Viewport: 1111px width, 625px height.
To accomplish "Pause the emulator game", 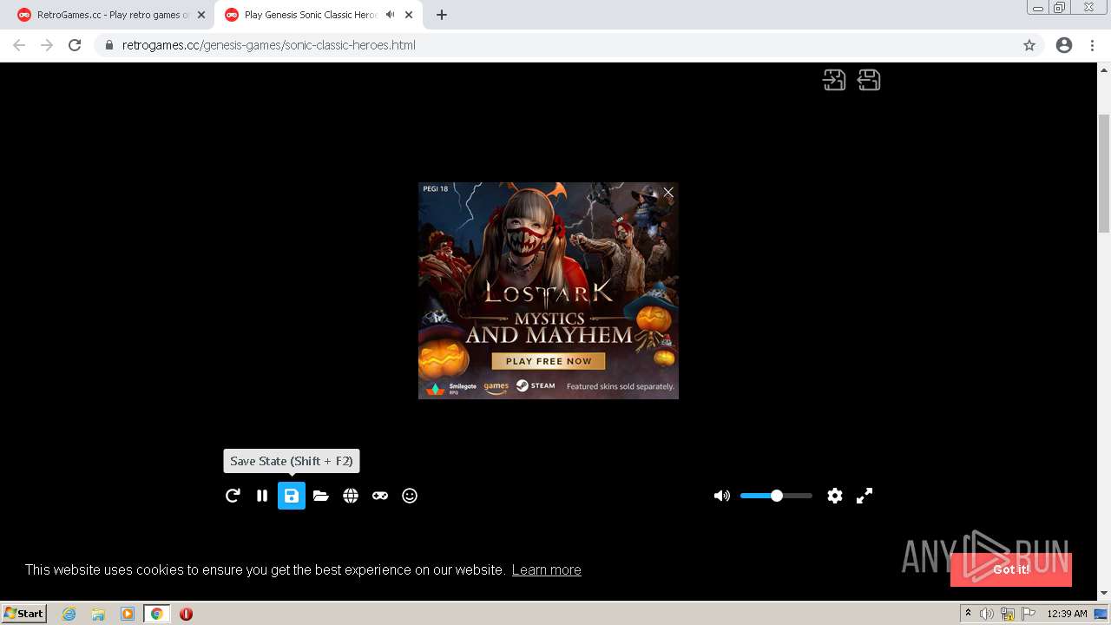I will (x=262, y=496).
